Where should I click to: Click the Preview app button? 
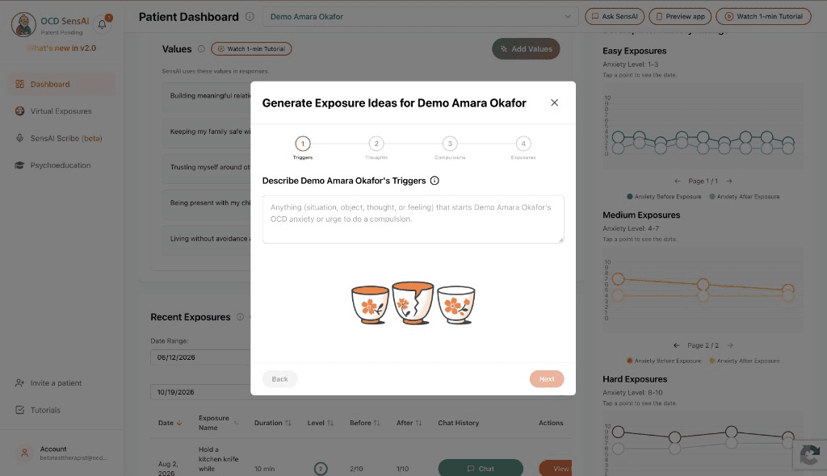(680, 16)
